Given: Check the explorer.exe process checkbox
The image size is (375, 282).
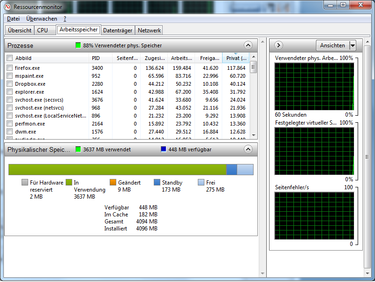Looking at the screenshot, I should (9, 92).
